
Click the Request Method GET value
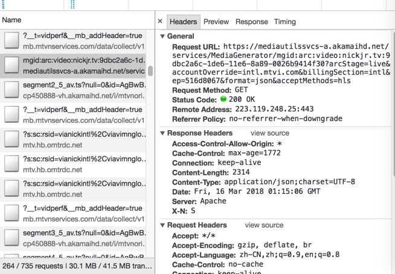click(x=242, y=90)
